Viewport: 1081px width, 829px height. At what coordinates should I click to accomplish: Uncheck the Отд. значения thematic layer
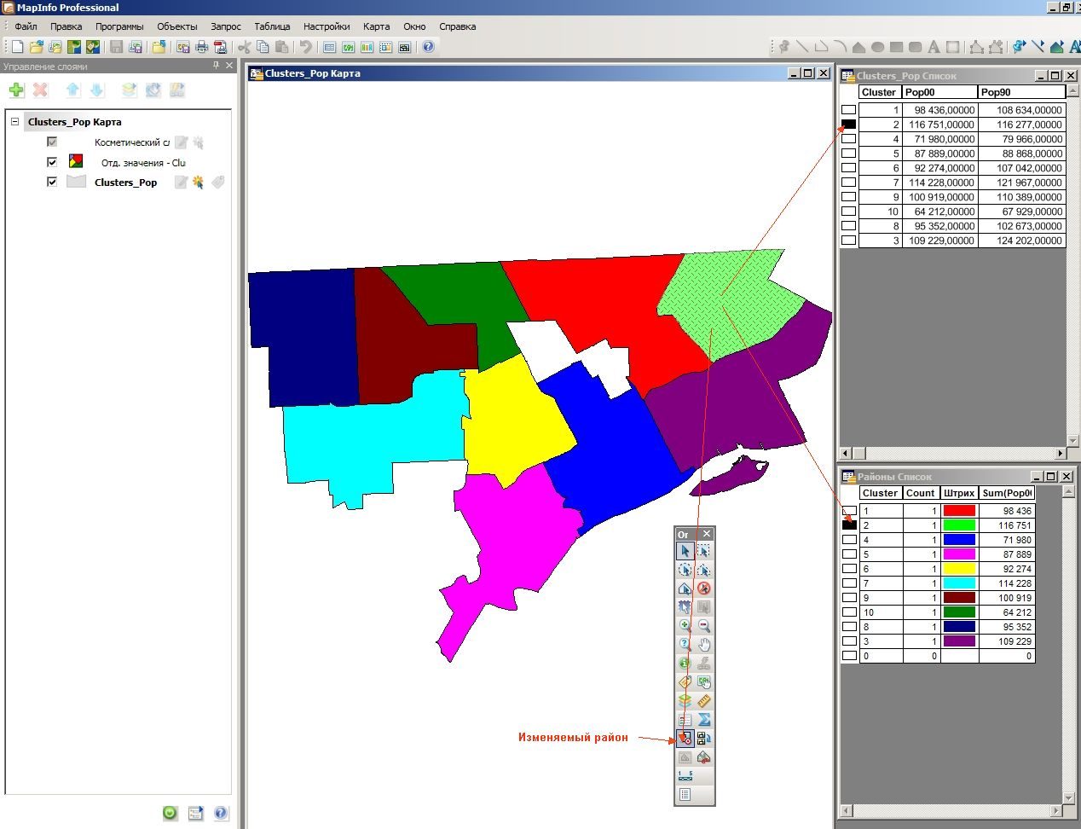coord(52,162)
